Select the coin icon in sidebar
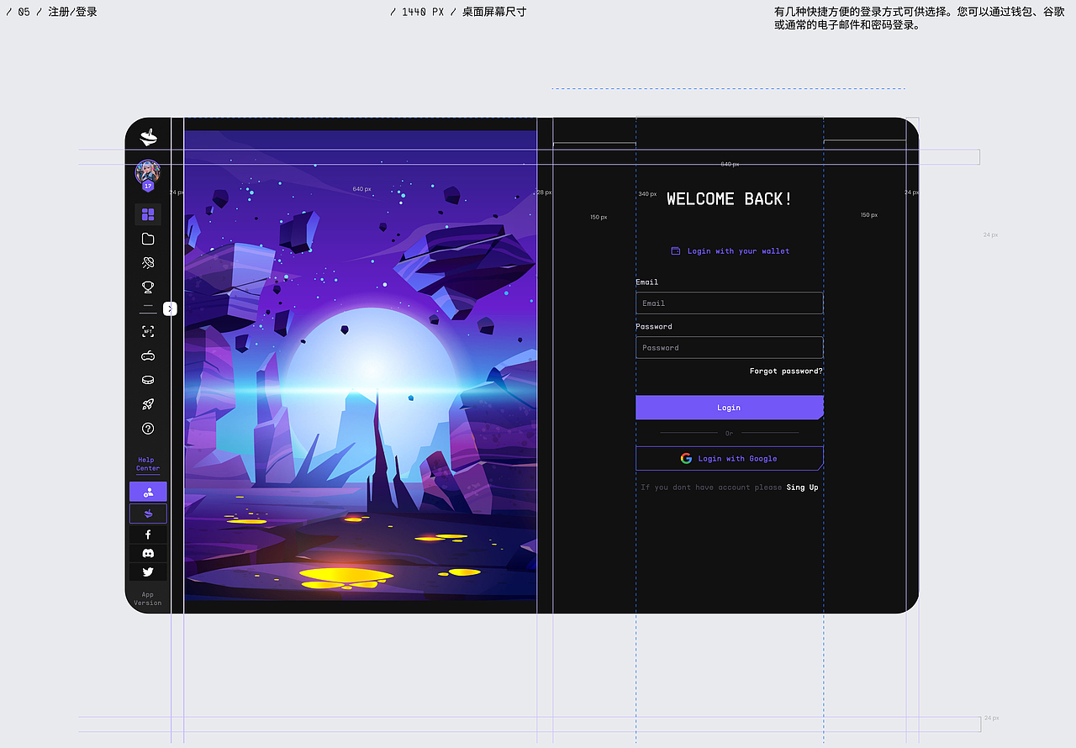The image size is (1076, 748). 148,380
